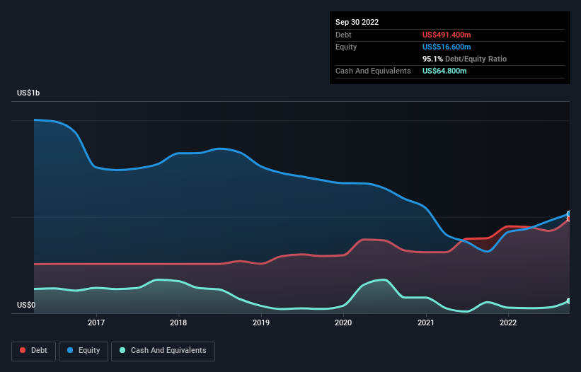This screenshot has width=581, height=372.
Task: Toggle the Equity series legend button
Action: tap(84, 351)
